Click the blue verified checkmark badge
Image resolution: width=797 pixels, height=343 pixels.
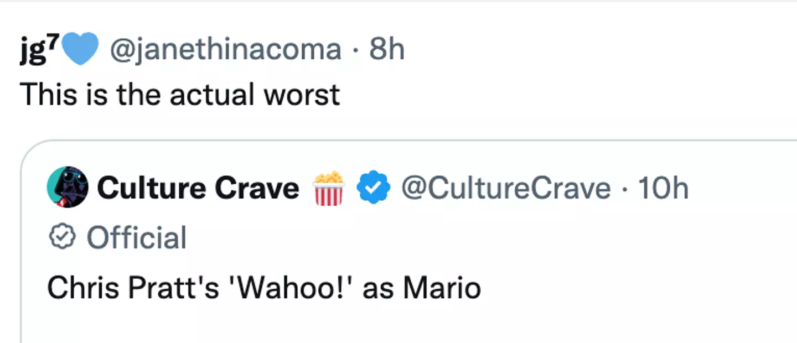tap(373, 188)
